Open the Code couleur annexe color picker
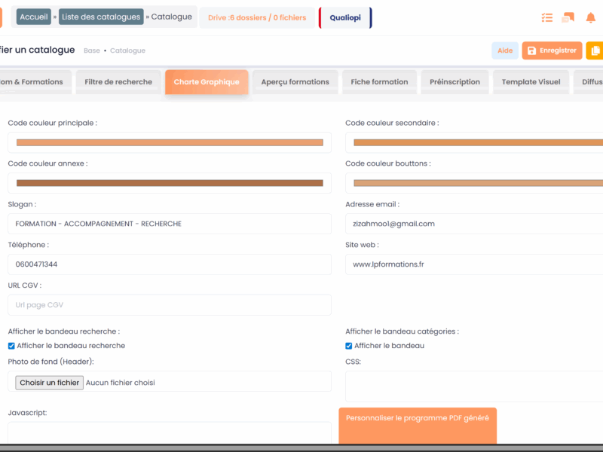Screen dimensions: 603x452 click(170, 183)
